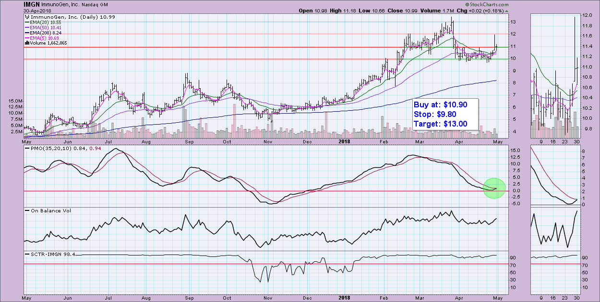Click the 2018 year marker on the price axis
600x302 pixels.
(344, 141)
